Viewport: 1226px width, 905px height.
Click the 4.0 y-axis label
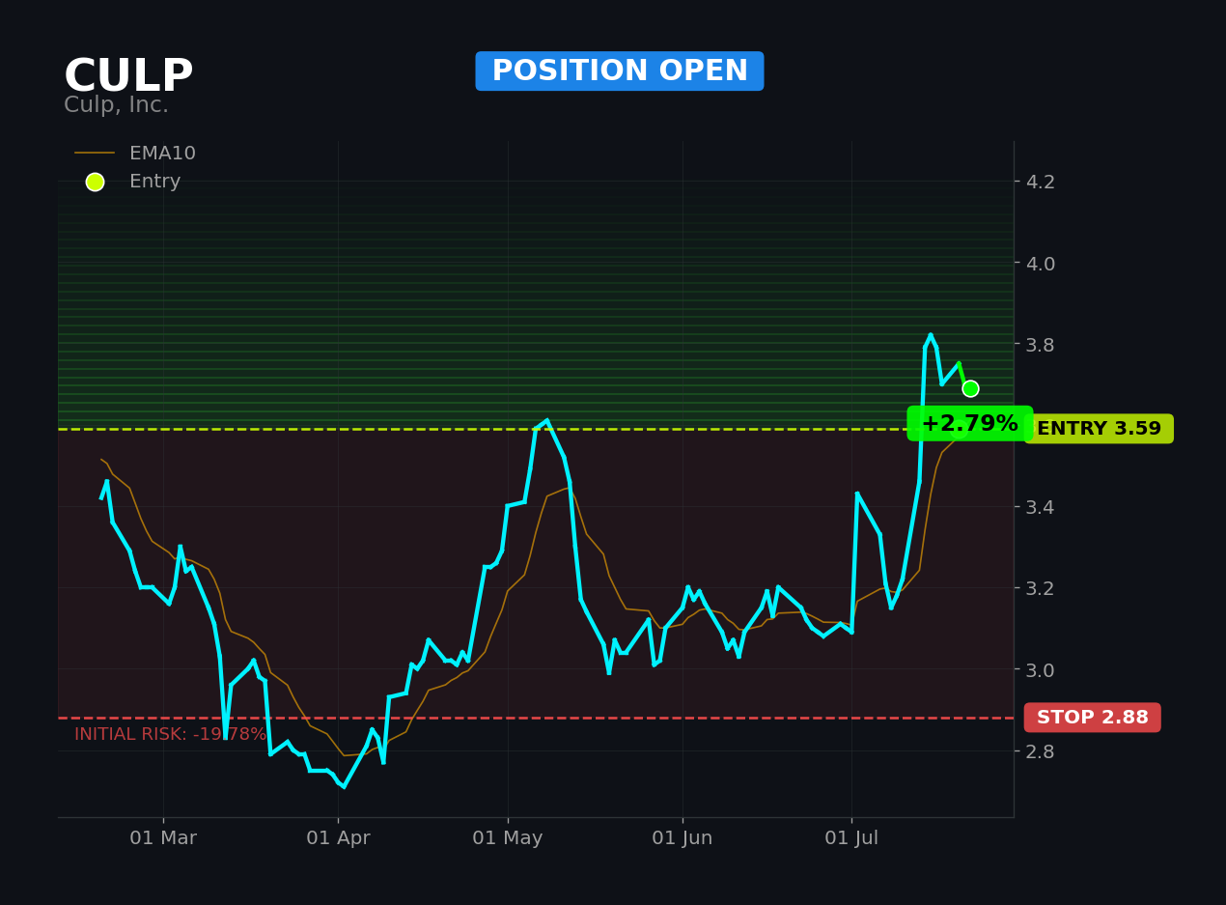click(1040, 263)
